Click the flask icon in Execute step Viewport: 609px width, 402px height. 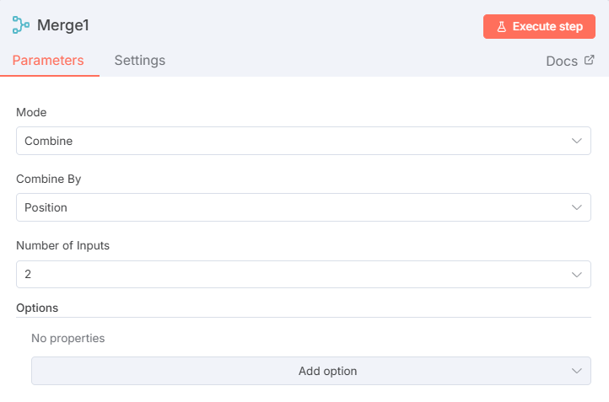click(501, 27)
